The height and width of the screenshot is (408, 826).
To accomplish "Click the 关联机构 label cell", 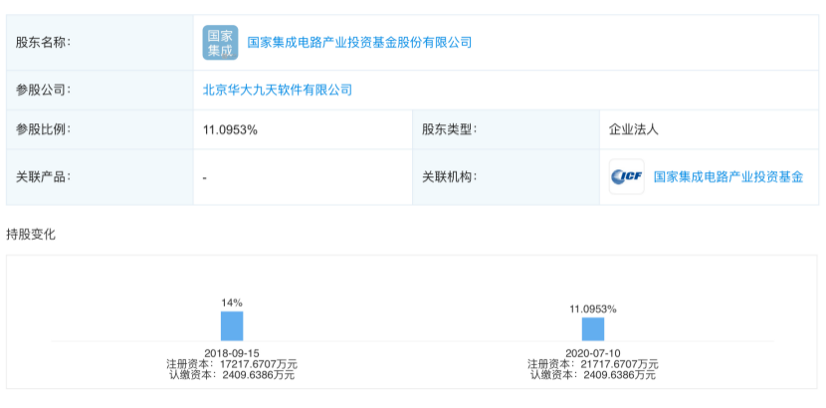I will click(506, 177).
